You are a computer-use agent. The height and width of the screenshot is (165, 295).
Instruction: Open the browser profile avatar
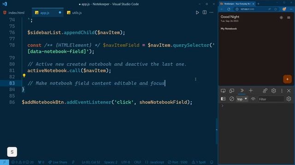[284, 9]
